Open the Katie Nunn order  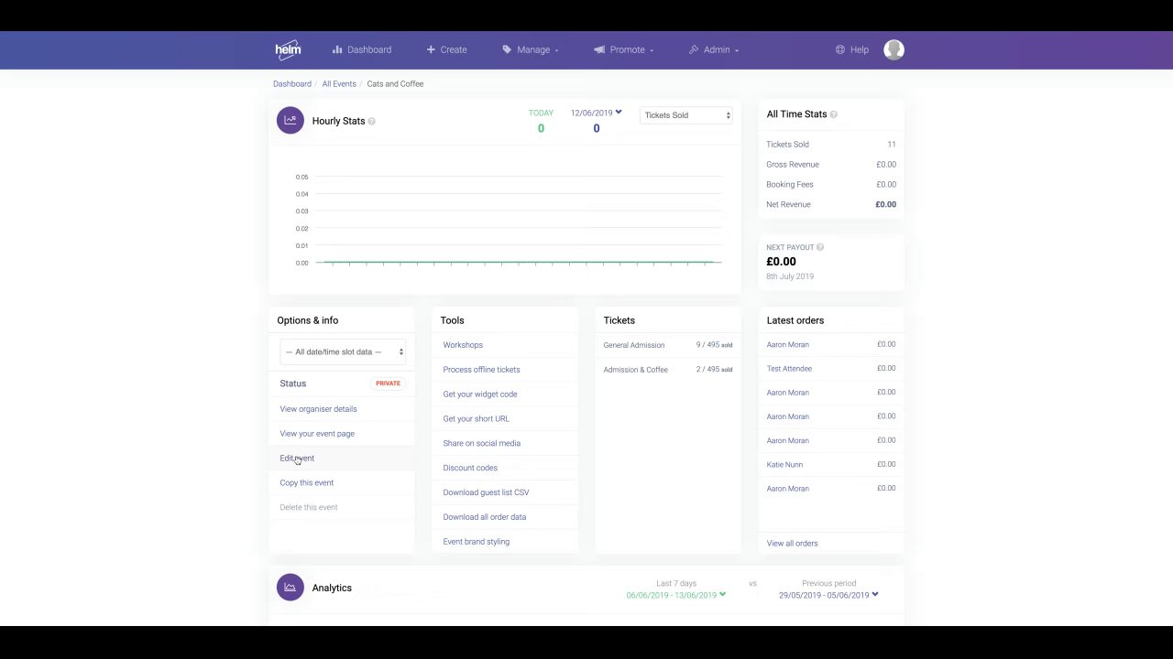point(784,465)
